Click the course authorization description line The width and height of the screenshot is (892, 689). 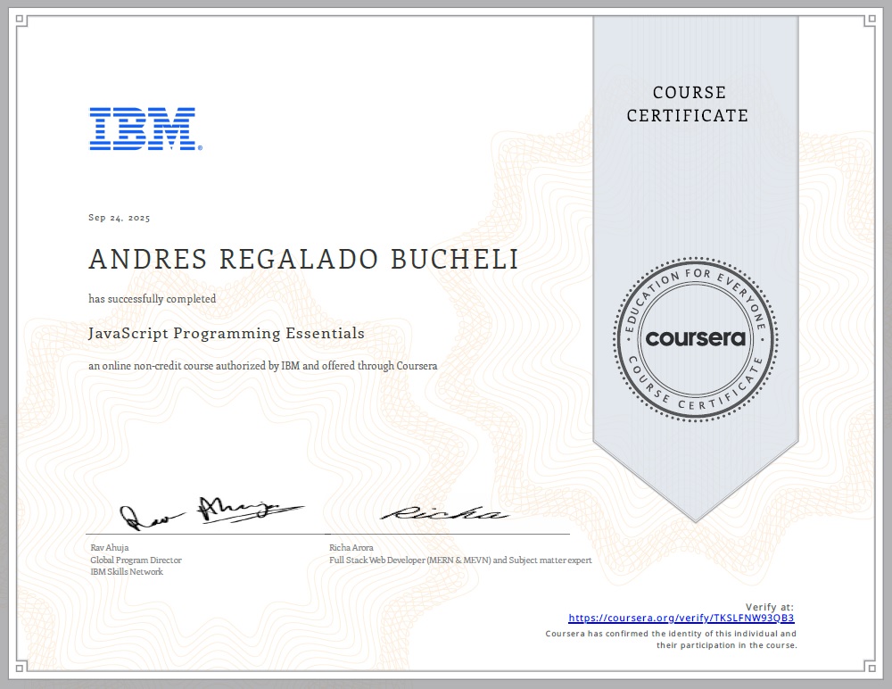[x=262, y=366]
